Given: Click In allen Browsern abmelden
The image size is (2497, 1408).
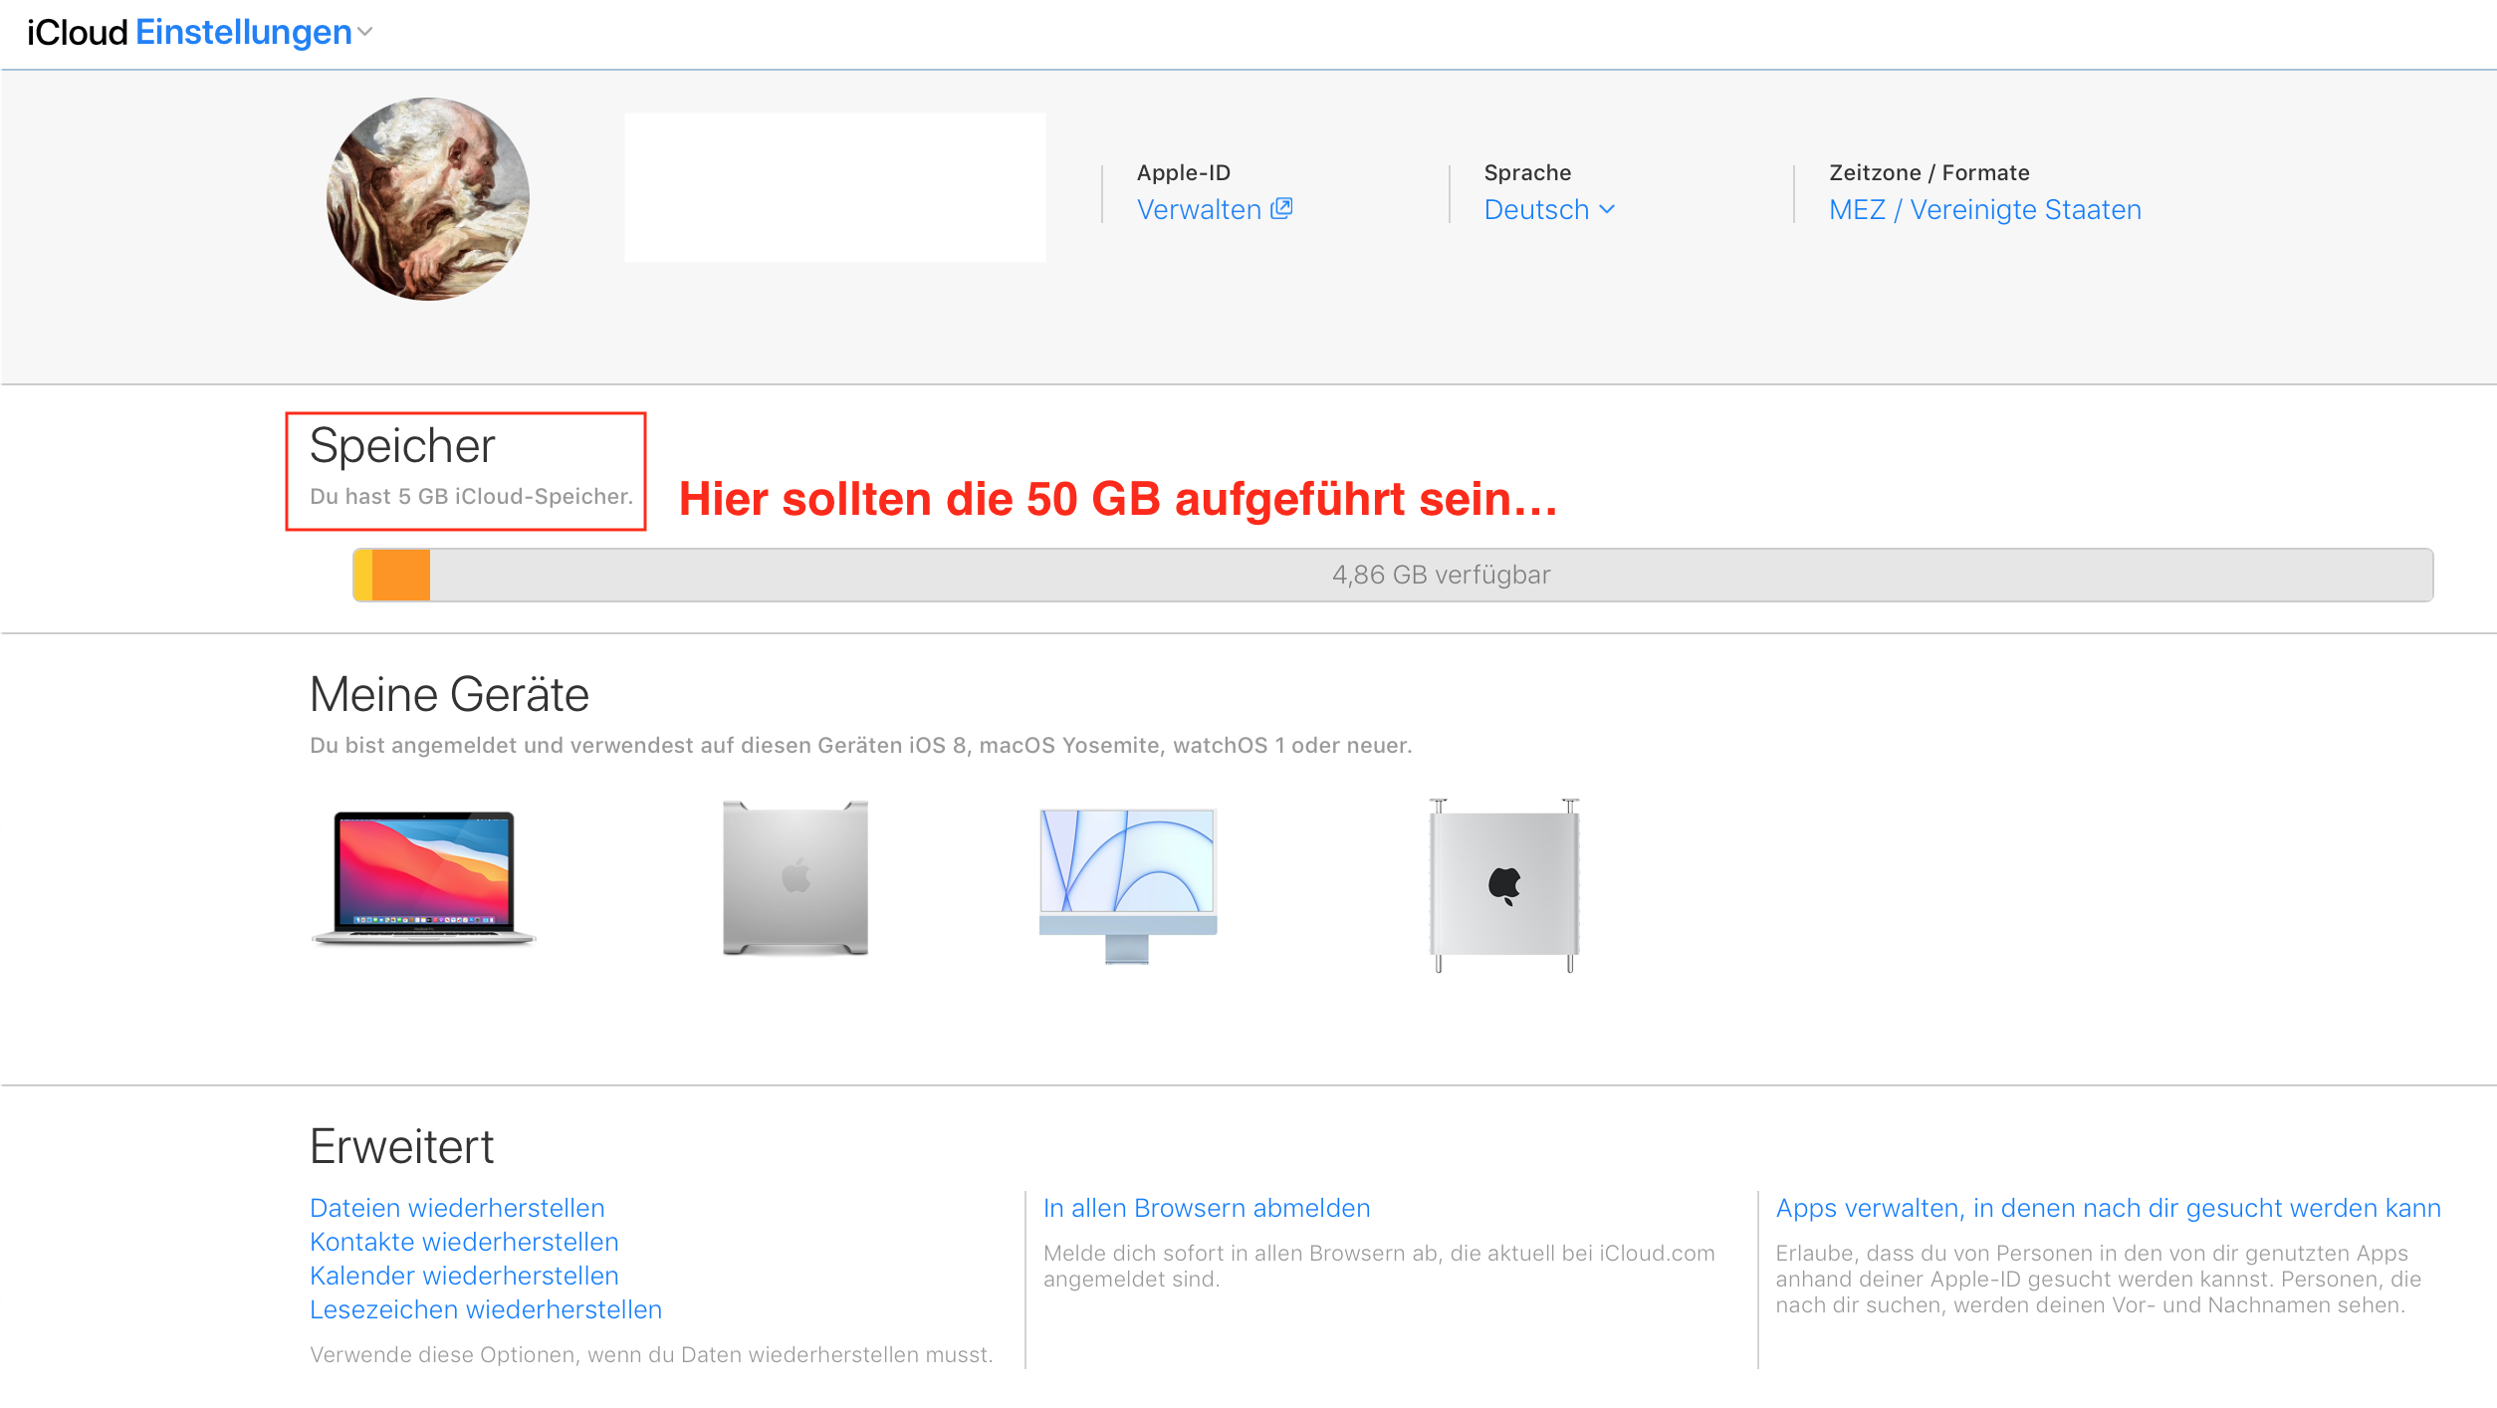Looking at the screenshot, I should pos(1207,1208).
